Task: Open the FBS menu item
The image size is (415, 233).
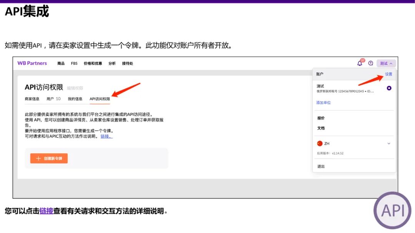Action: 74,63
